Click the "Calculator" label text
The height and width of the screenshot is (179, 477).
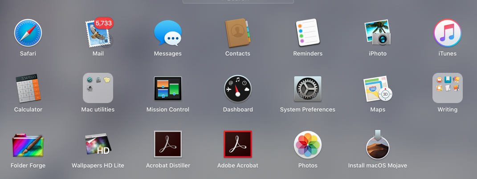(28, 110)
